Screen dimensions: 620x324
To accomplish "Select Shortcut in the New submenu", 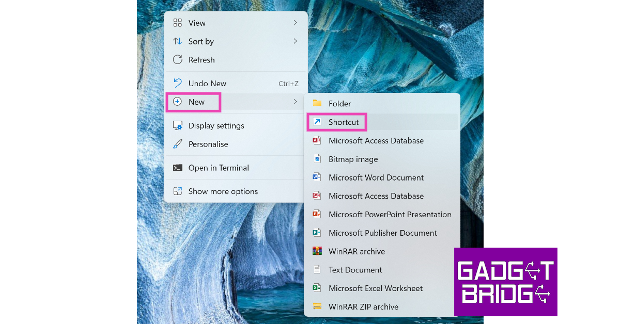I will (382, 122).
